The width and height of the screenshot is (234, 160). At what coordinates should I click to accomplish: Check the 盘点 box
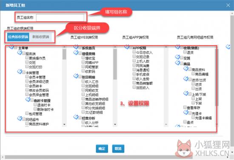[x=185, y=122]
